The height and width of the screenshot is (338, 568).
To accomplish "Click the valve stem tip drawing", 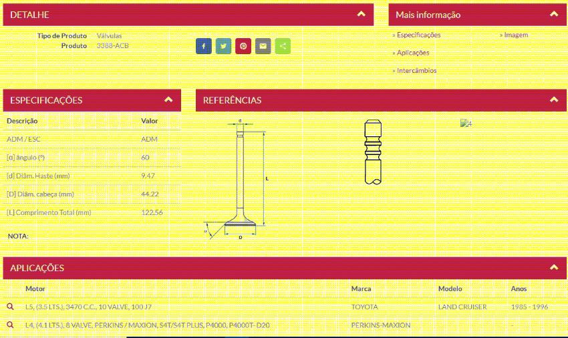I will pyautogui.click(x=372, y=152).
